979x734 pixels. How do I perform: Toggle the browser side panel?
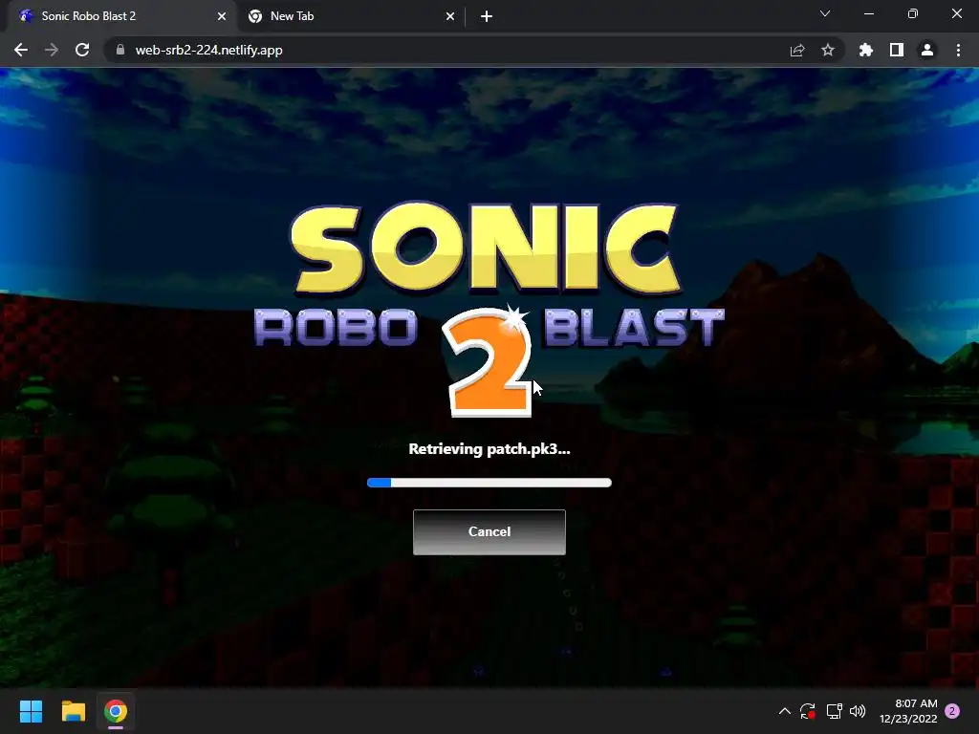point(897,50)
